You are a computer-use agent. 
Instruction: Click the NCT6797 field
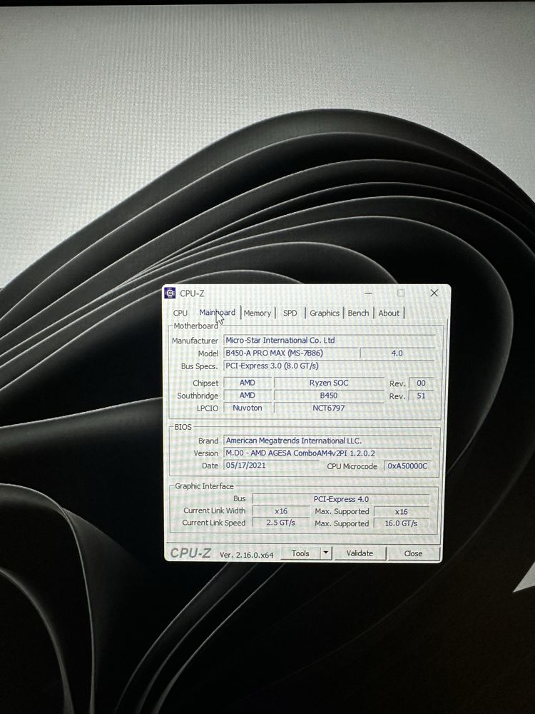click(329, 408)
